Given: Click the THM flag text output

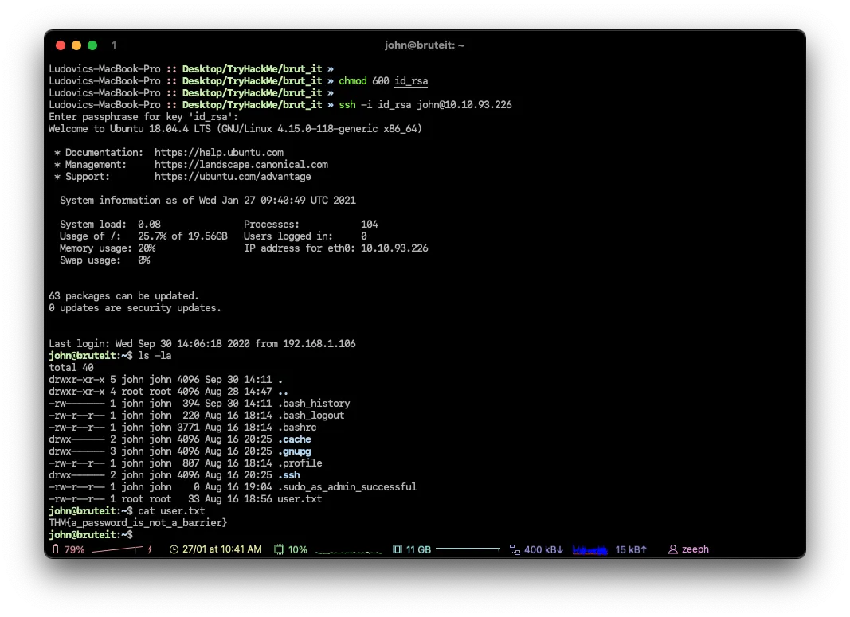Looking at the screenshot, I should (x=138, y=522).
